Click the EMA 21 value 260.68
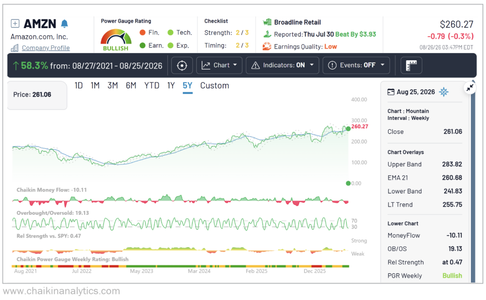Image resolution: width=486 pixels, height=300 pixels. (x=452, y=178)
